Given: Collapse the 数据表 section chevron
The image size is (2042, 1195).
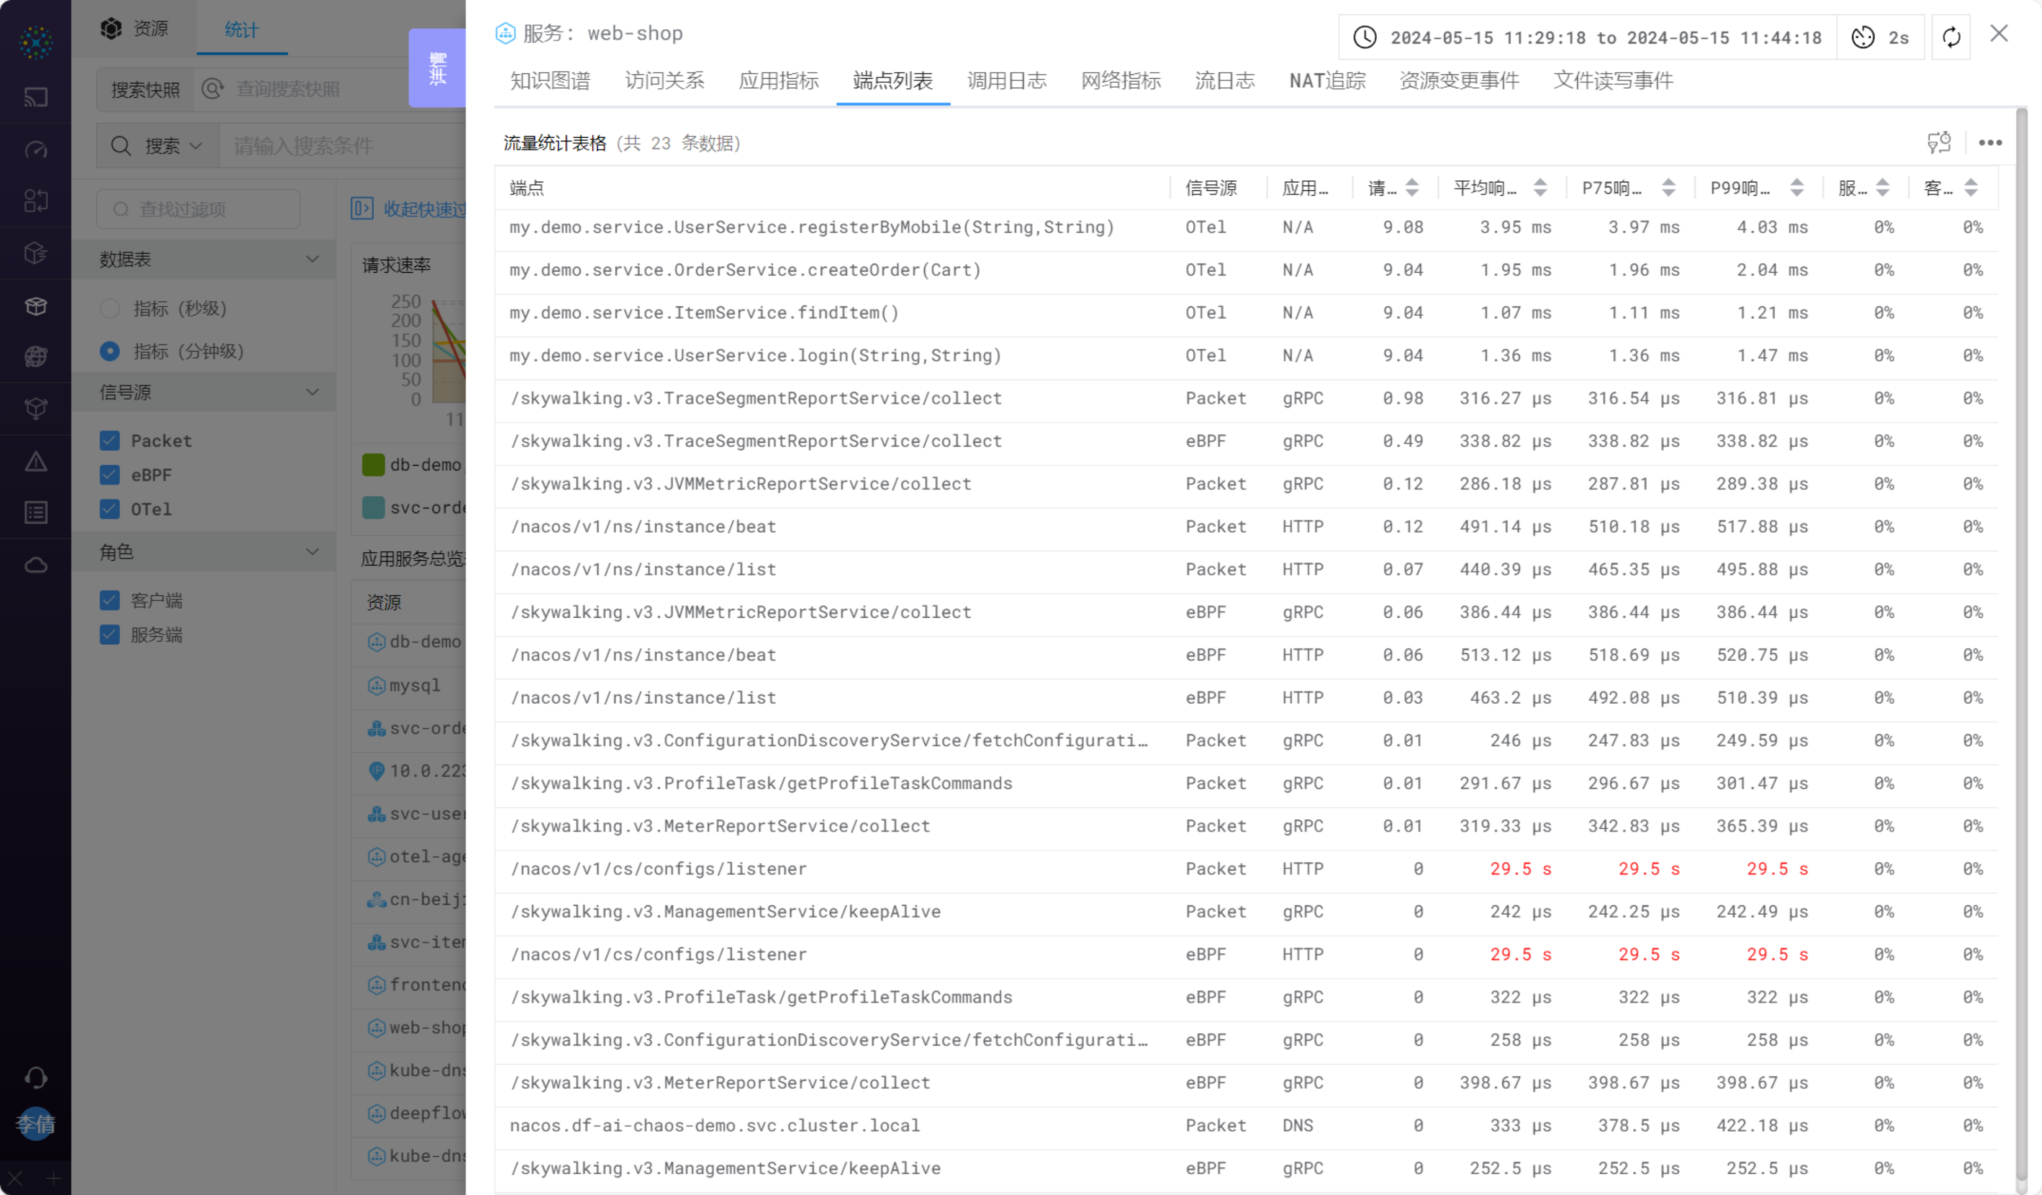Looking at the screenshot, I should [x=312, y=259].
